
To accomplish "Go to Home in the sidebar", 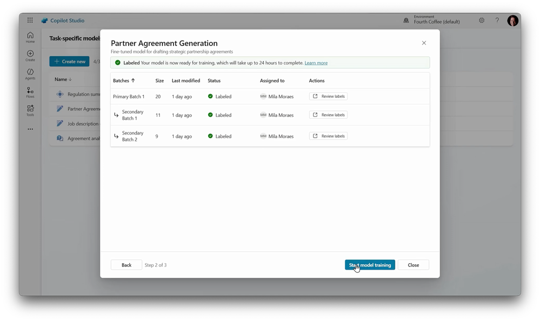I will click(x=30, y=37).
